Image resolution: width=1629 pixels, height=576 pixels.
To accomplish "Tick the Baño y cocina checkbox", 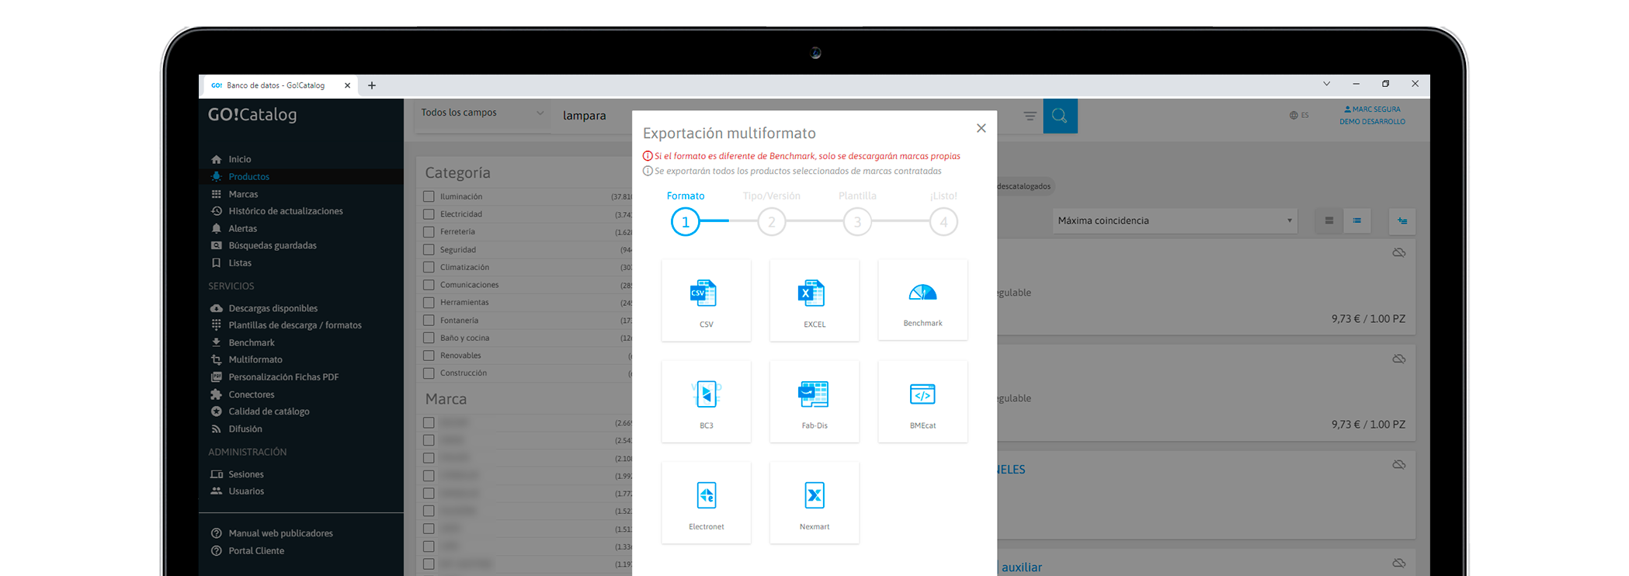I will tap(429, 338).
